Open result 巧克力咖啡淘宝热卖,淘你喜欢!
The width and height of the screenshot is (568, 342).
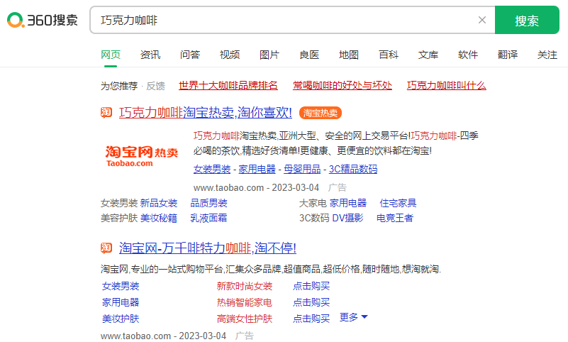click(x=206, y=113)
